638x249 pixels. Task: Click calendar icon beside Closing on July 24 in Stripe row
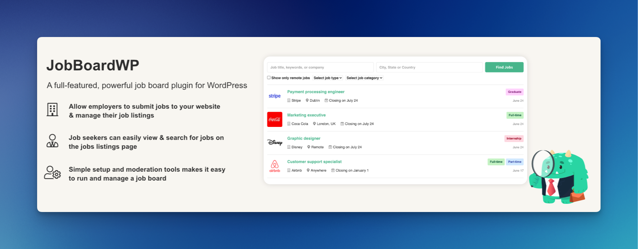326,100
